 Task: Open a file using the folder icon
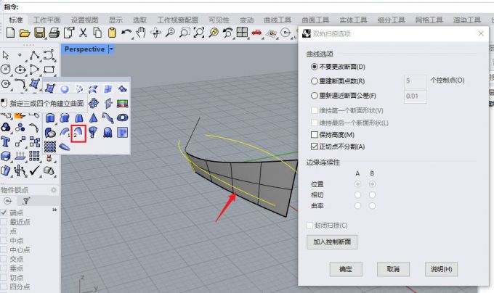[25, 33]
